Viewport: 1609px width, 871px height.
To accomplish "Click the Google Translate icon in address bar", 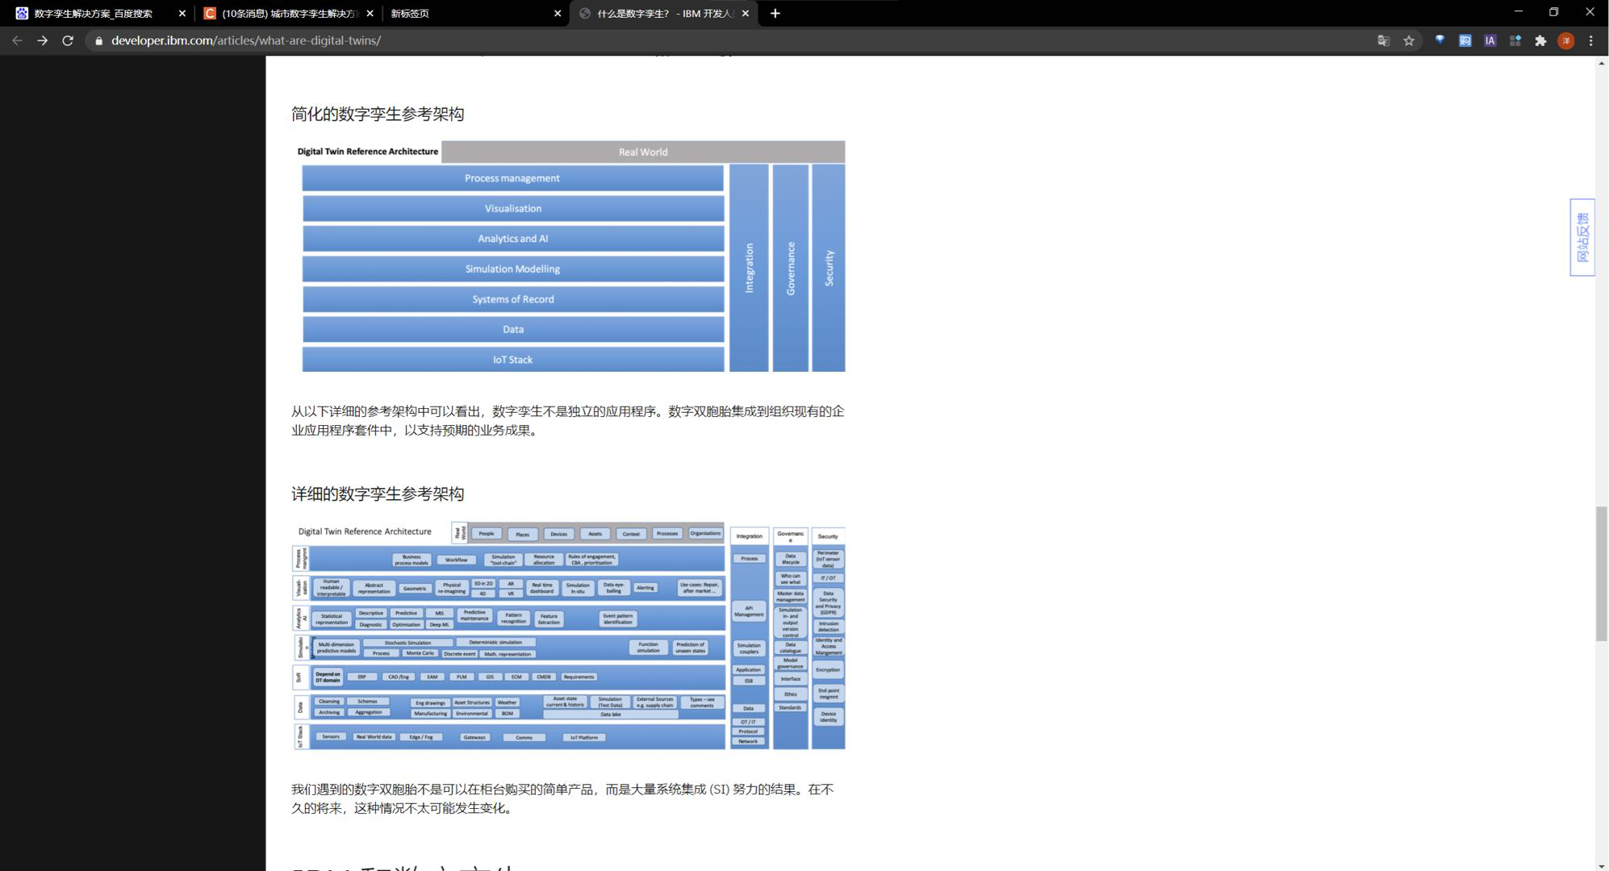I will tap(1383, 40).
